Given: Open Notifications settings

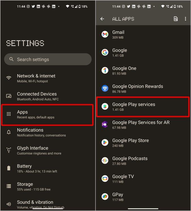Looking at the screenshot, I should pyautogui.click(x=48, y=132).
